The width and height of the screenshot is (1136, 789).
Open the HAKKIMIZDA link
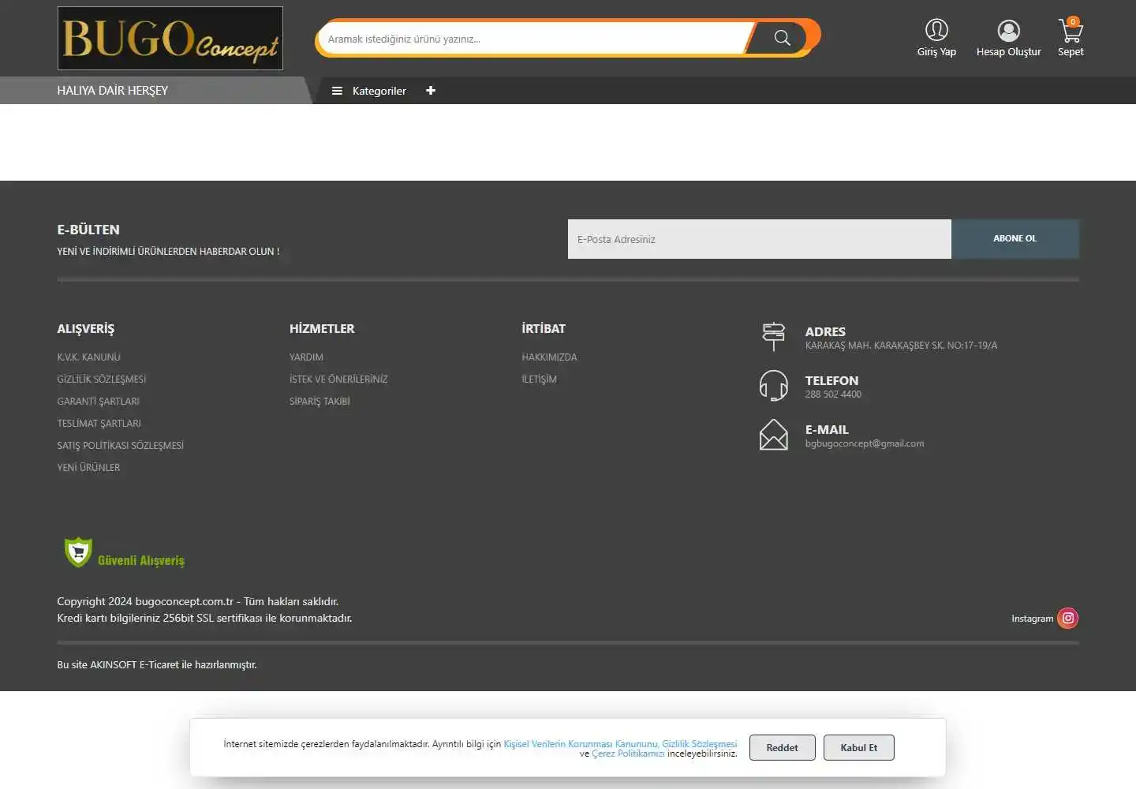click(x=549, y=357)
